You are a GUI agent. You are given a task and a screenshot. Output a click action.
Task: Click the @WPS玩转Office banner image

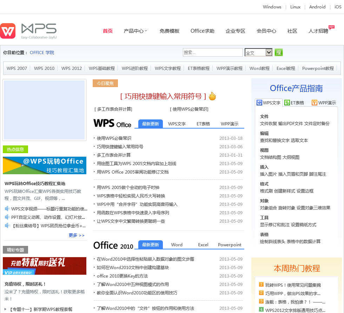[45, 165]
